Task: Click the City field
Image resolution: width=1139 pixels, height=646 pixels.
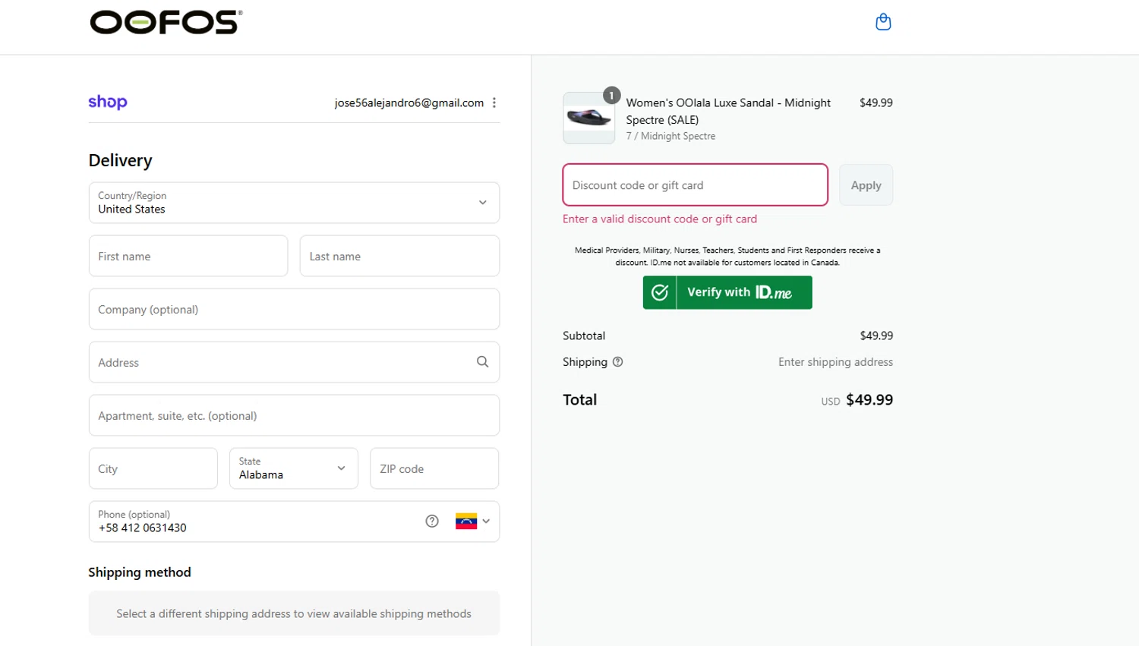Action: point(153,468)
